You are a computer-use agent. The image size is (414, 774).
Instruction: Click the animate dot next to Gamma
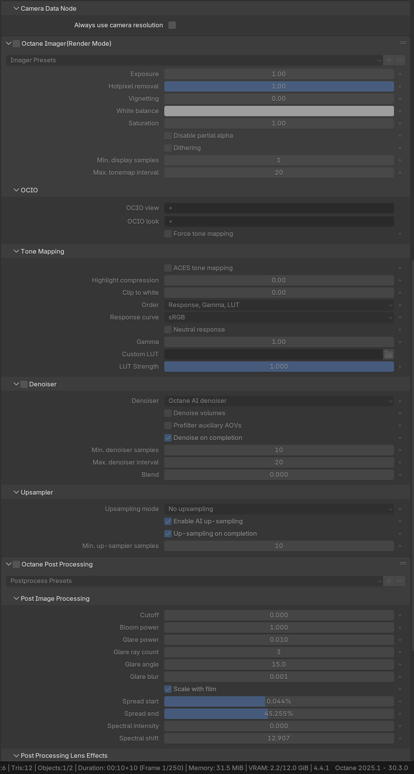400,342
